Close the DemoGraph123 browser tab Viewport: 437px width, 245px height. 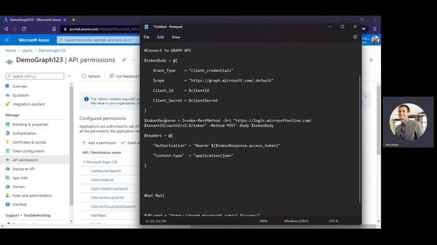coord(65,20)
